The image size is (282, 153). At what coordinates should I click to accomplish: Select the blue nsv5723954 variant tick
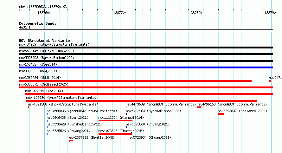[x=128, y=141]
